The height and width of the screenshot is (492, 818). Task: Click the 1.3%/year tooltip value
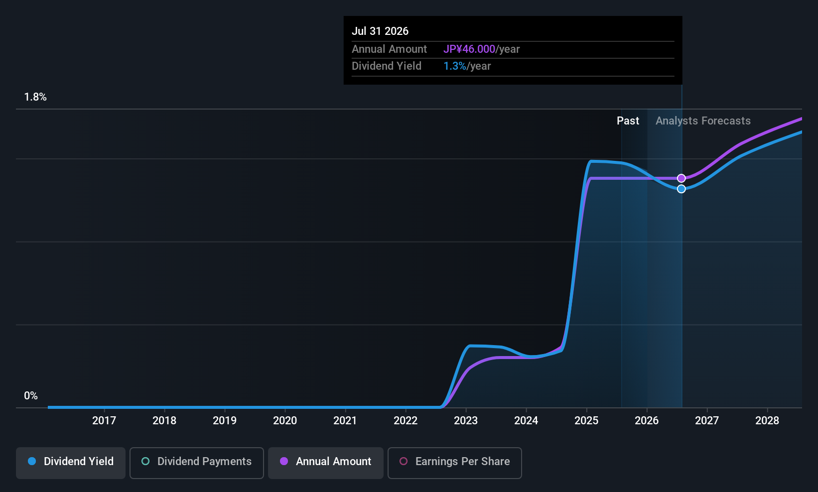467,66
